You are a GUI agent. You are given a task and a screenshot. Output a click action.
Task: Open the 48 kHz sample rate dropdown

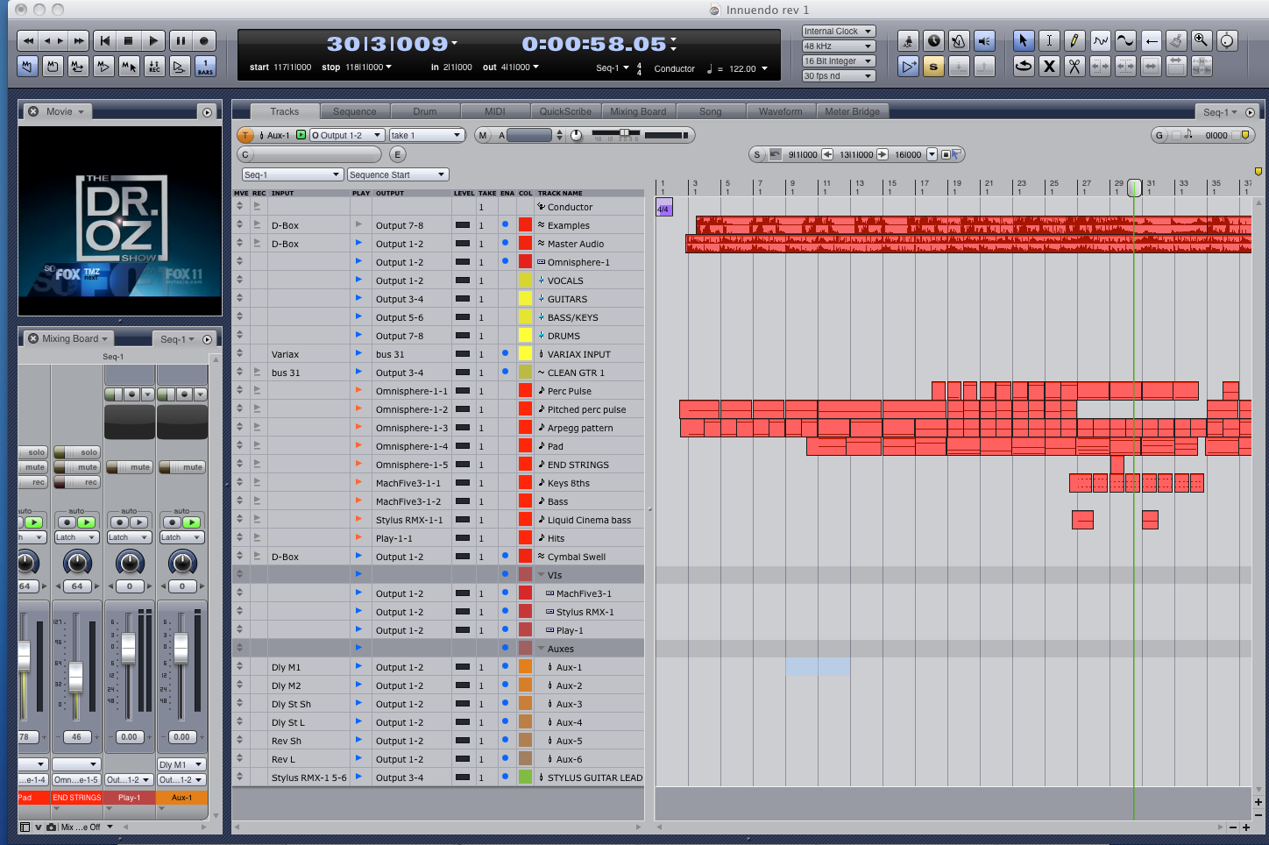click(839, 46)
